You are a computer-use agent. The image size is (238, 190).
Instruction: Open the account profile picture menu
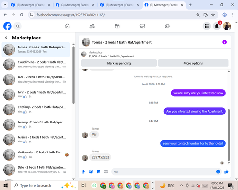coord(227,26)
